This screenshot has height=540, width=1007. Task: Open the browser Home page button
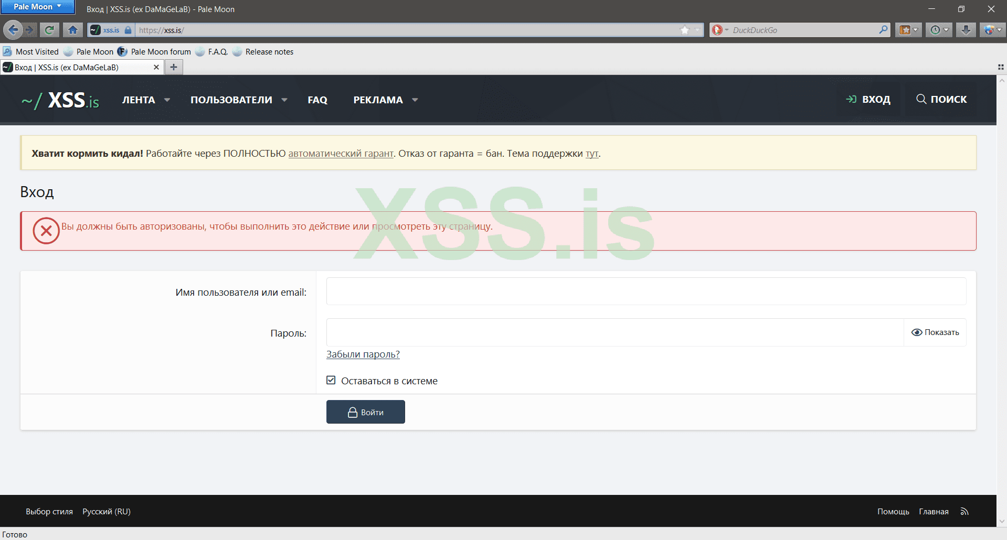(x=73, y=30)
